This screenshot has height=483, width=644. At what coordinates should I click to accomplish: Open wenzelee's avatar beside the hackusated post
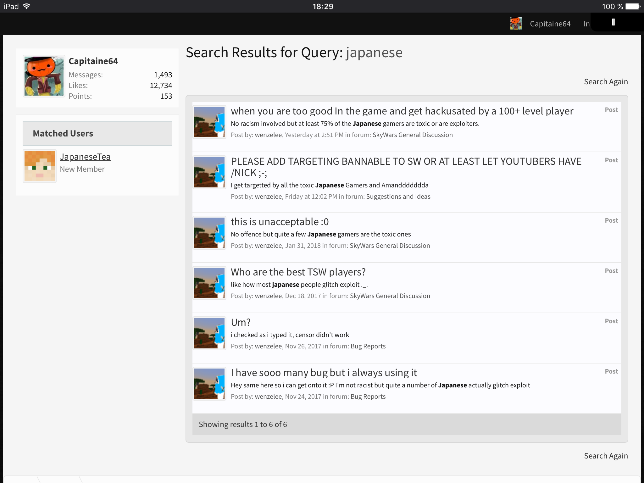[x=209, y=122]
